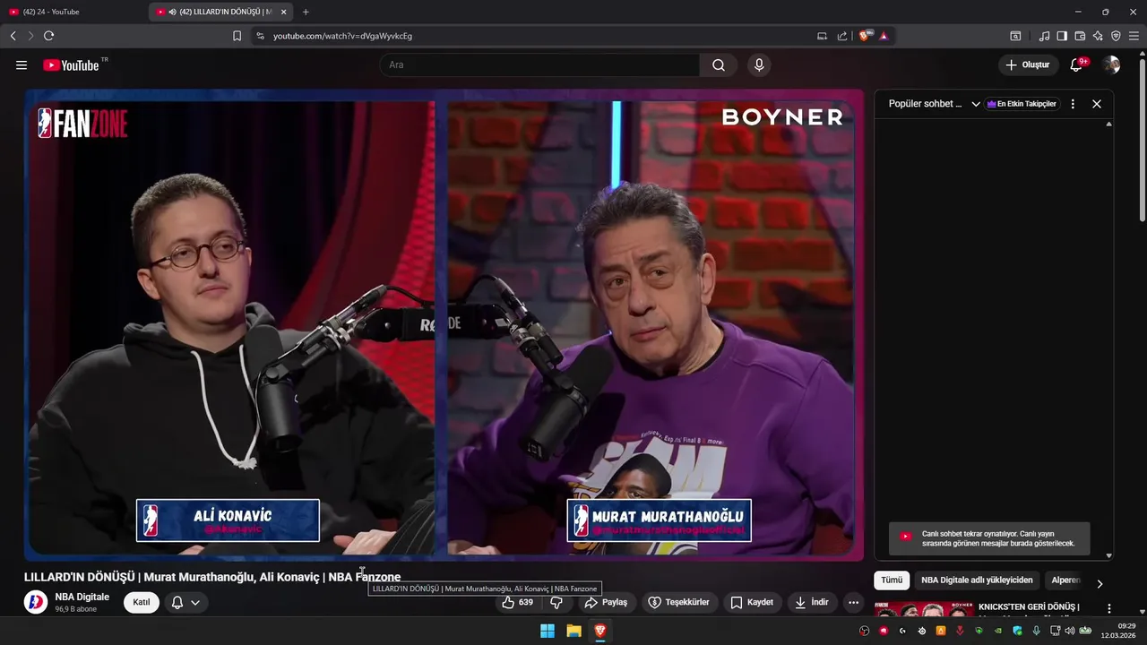Screen dimensions: 1147x645
Task: Click the Katıl join button
Action: click(x=142, y=602)
